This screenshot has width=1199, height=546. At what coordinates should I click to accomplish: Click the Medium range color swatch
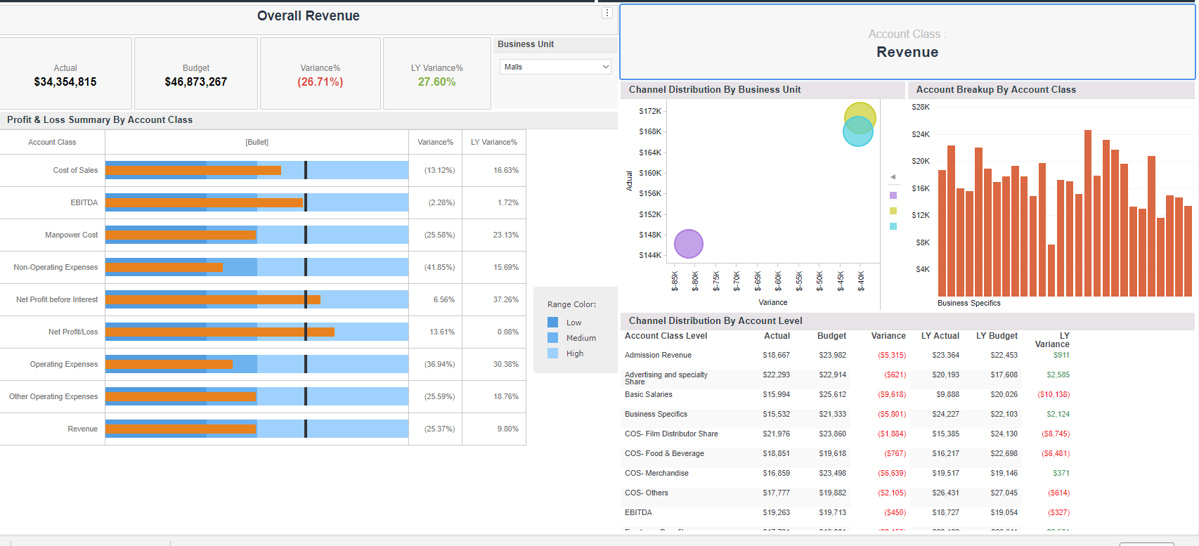click(553, 338)
